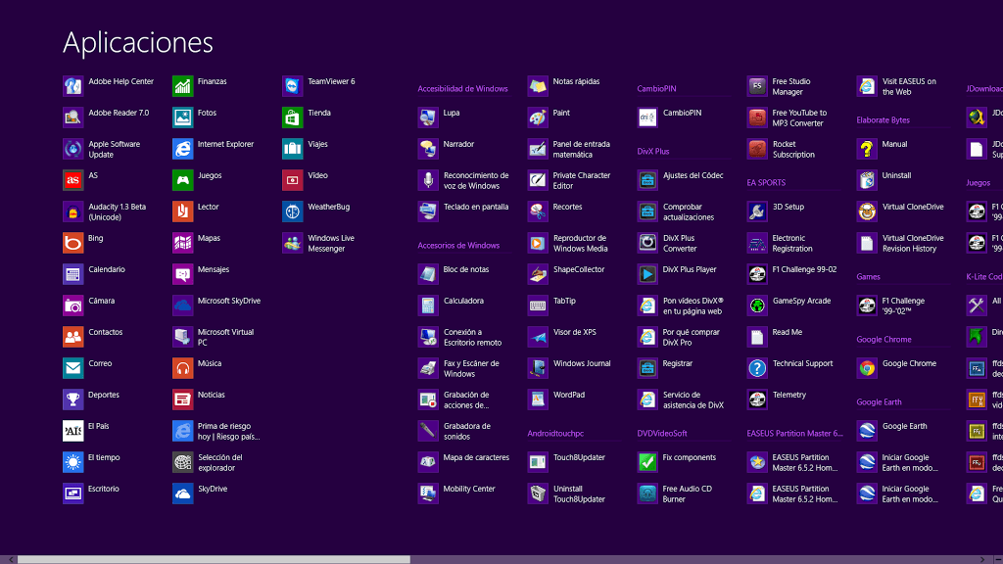The height and width of the screenshot is (564, 1003).
Task: Launch GameSpy Arcade icon
Action: pyautogui.click(x=757, y=305)
